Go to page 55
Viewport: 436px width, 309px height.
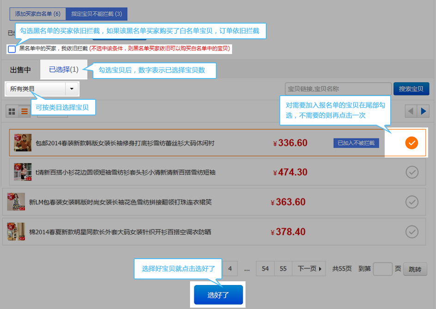[x=283, y=269]
